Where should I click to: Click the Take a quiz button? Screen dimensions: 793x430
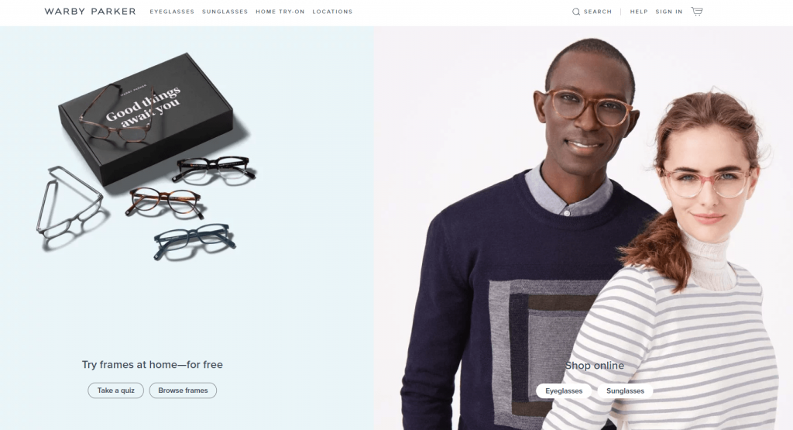(116, 390)
